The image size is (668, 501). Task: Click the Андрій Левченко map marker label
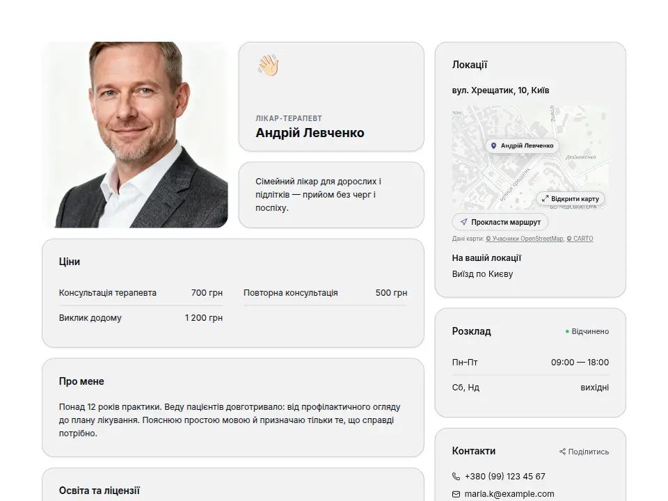point(523,145)
